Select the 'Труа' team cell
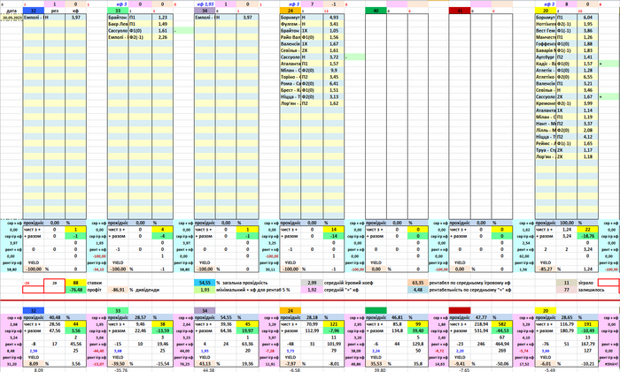The width and height of the screenshot is (620, 372). 546,150
